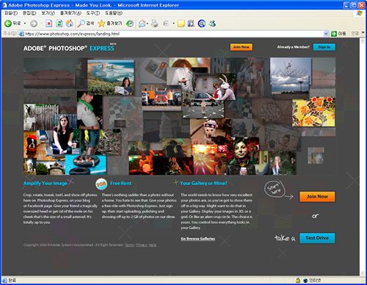Click the blue Sign In button
Screen dimensions: 367x285
(324, 47)
